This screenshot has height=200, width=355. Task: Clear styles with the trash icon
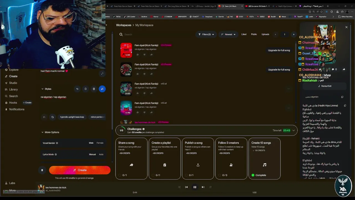click(94, 89)
